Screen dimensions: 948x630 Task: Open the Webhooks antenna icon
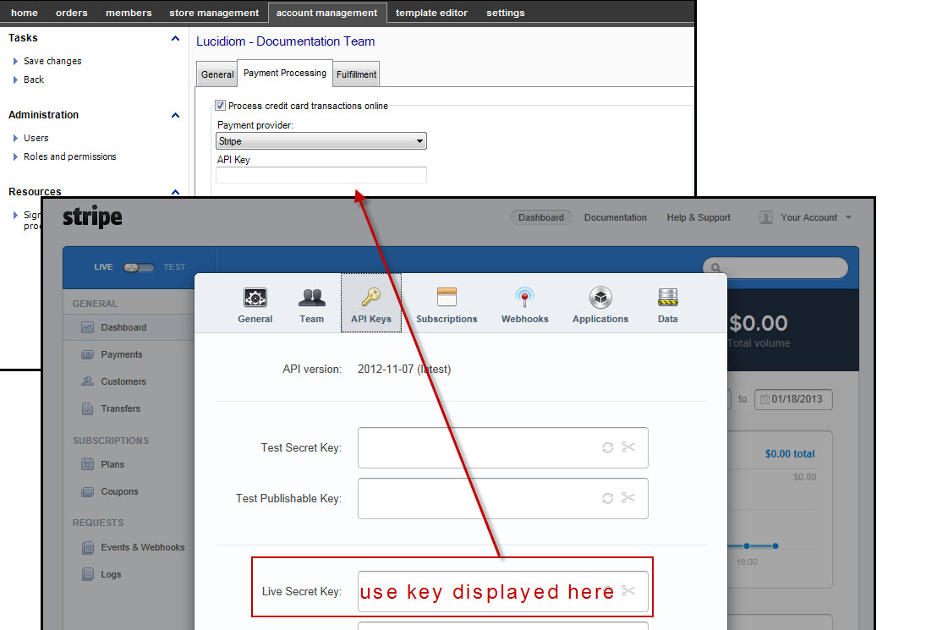click(x=525, y=298)
